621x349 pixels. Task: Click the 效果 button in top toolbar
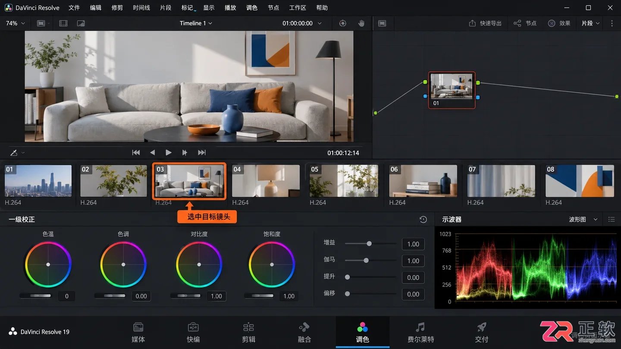tap(559, 23)
